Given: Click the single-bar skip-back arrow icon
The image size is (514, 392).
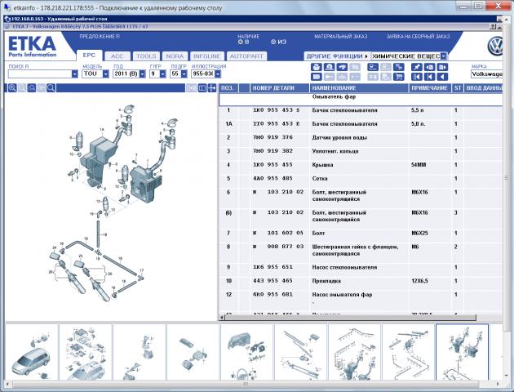Looking at the screenshot, I should click(x=429, y=77).
